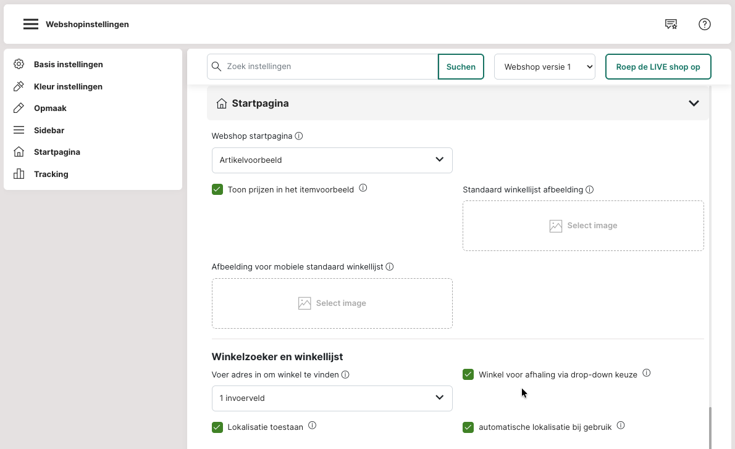Viewport: 735px width, 449px height.
Task: Click info icon for Lokalisatie toestaan
Action: tap(312, 426)
